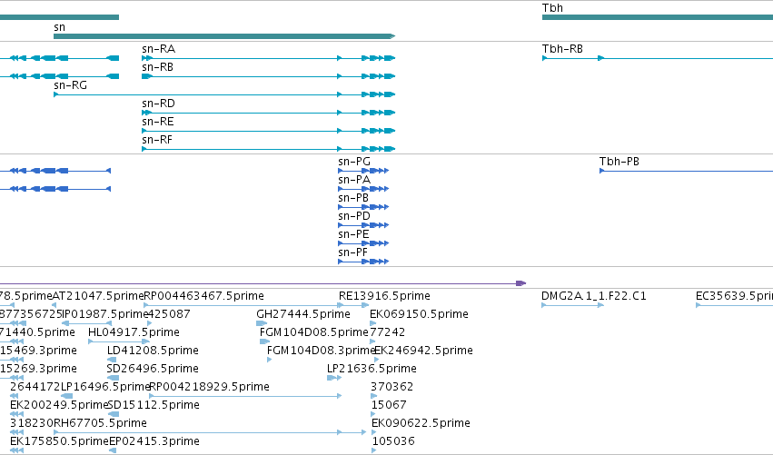The height and width of the screenshot is (455, 773).
Task: Select the RE13916.5prime label
Action: pyautogui.click(x=384, y=296)
